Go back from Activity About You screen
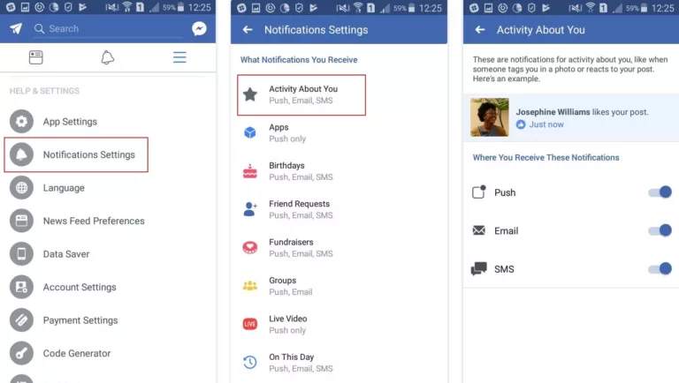679x383 pixels. click(480, 29)
